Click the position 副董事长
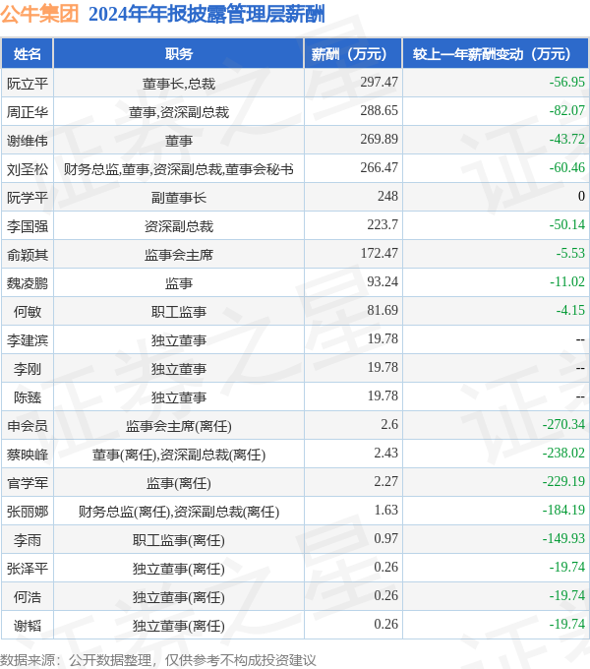This screenshot has height=669, width=590. point(179,198)
